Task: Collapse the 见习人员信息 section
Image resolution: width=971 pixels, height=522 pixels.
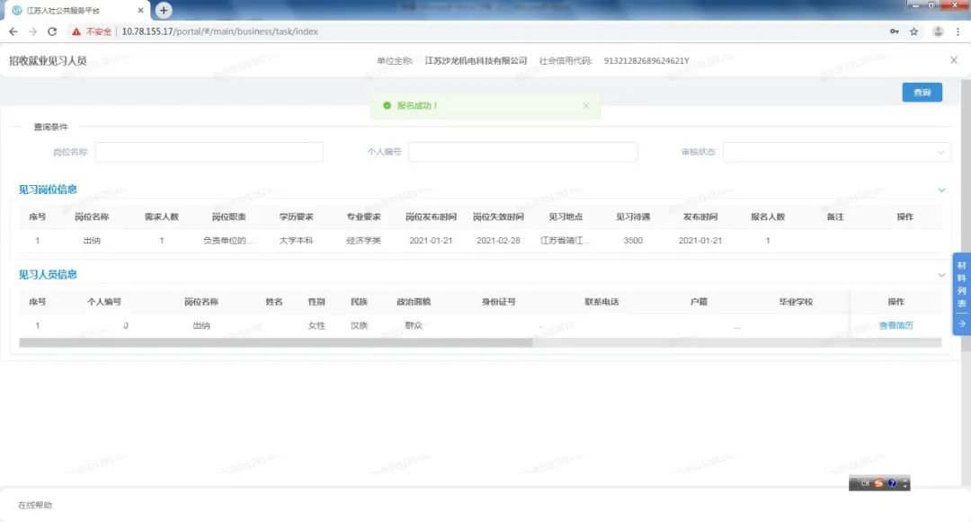Action: (x=942, y=275)
